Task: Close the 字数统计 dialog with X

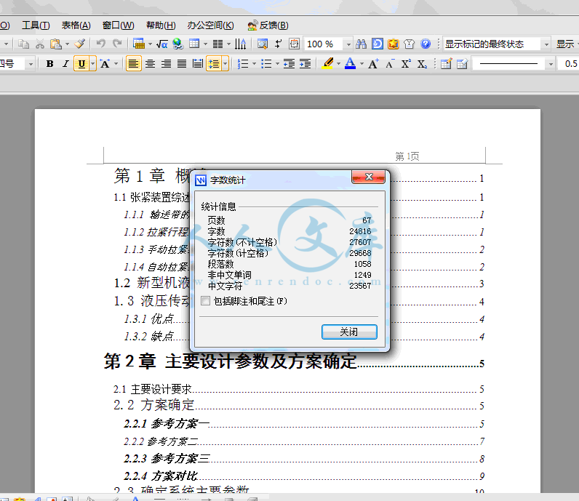Action: click(x=369, y=177)
